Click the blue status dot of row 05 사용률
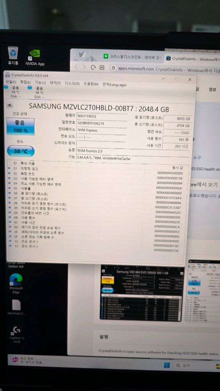 point(10,188)
